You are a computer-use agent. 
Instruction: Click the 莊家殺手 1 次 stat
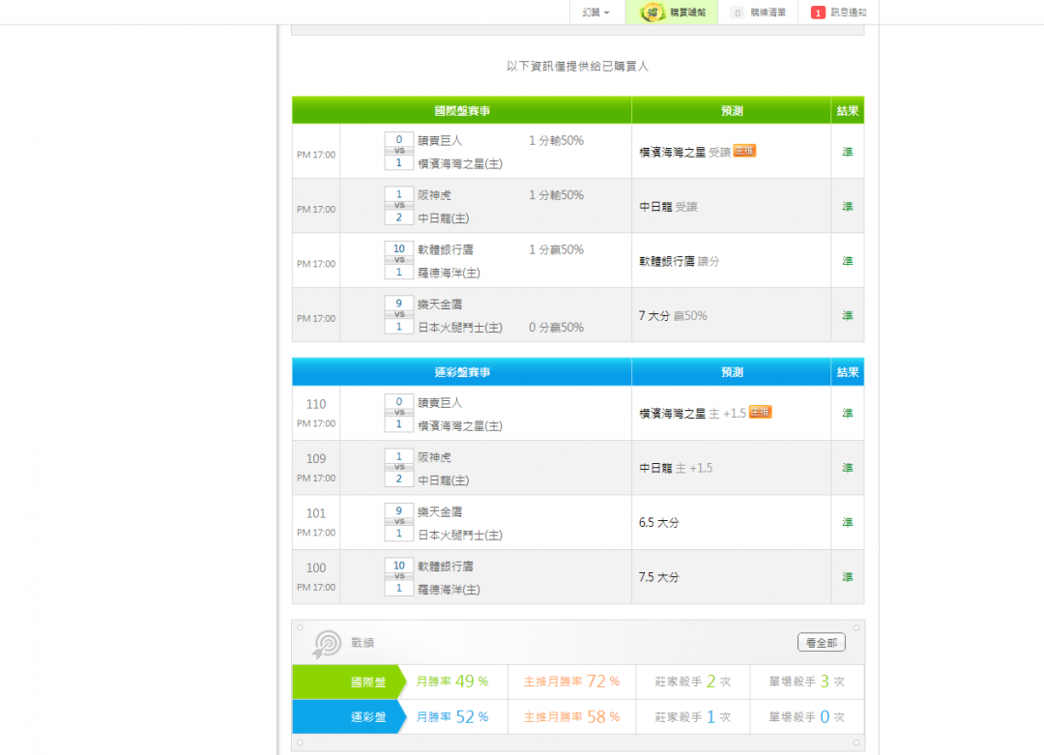(692, 717)
